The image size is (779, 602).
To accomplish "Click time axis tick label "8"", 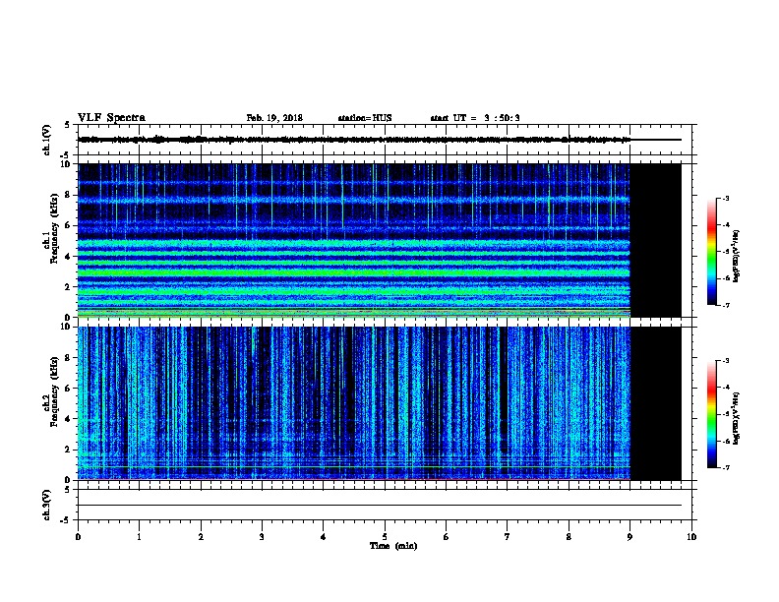I will pos(569,536).
